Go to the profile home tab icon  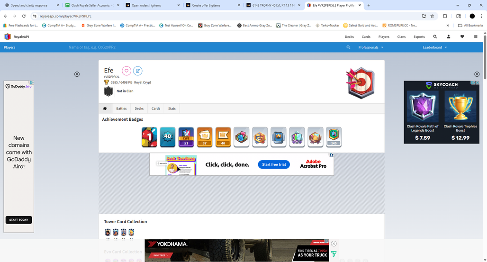point(105,108)
